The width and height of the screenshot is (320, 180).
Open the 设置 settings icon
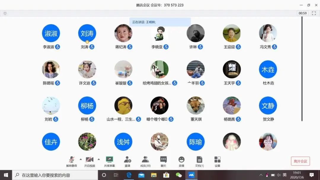point(217,161)
